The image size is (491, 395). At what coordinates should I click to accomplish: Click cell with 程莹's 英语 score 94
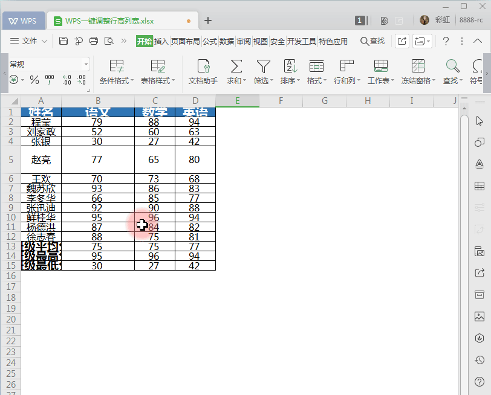point(195,122)
